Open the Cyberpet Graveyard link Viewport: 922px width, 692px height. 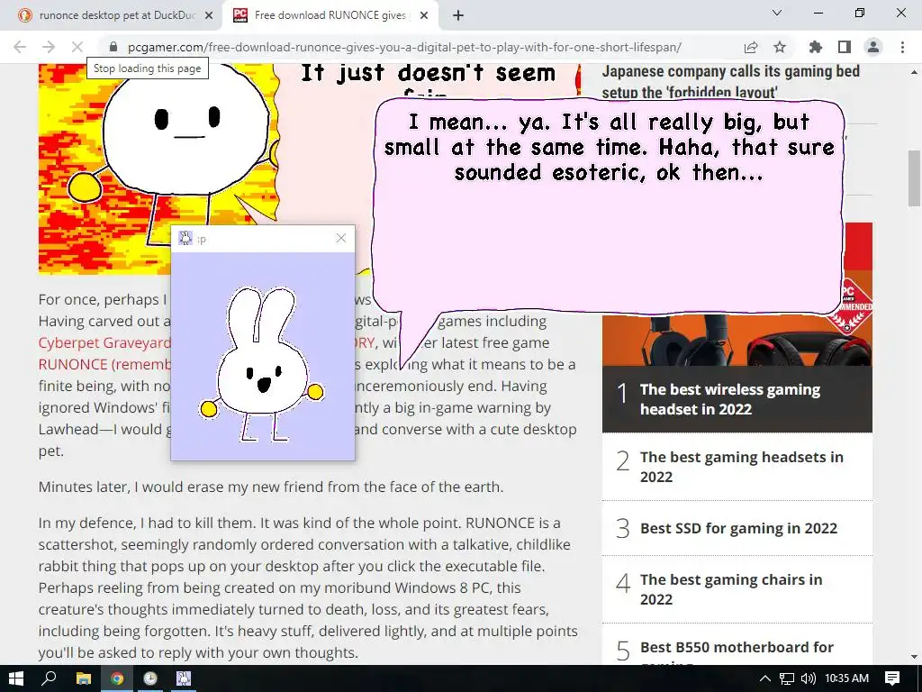click(x=104, y=342)
